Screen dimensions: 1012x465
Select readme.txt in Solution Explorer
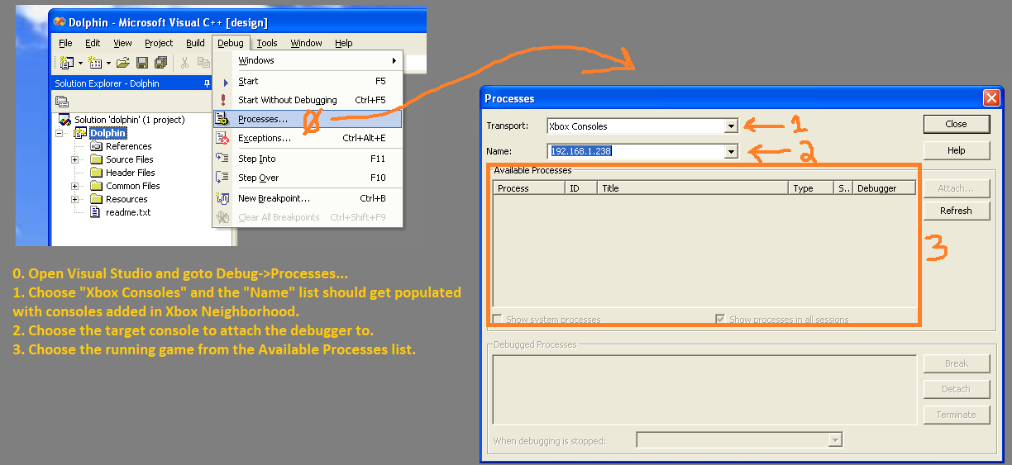[128, 212]
